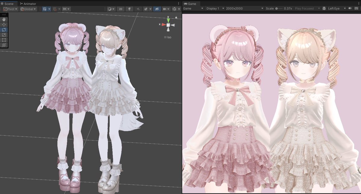Open the Pivot handle position dropdown
The image size is (361, 194).
tap(10, 9)
